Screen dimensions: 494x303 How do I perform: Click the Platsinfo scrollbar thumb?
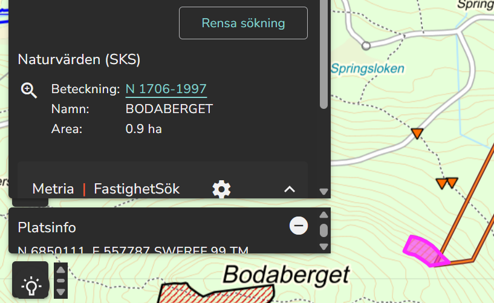323,230
